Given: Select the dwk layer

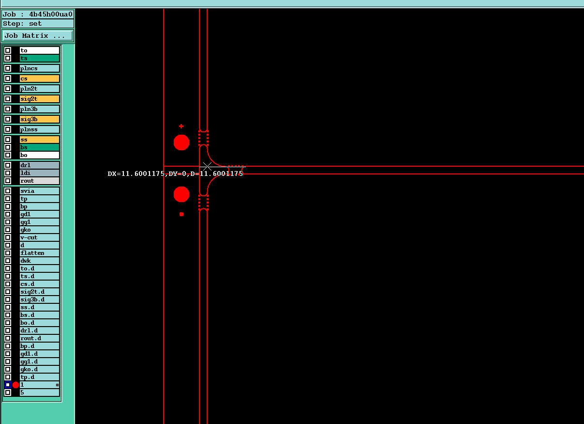Looking at the screenshot, I should [x=40, y=261].
